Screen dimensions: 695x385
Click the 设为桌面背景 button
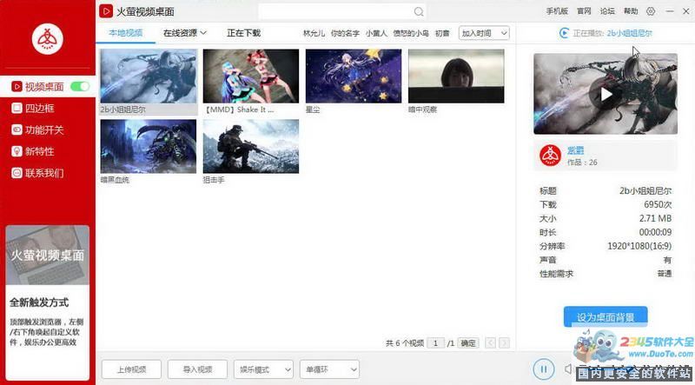[x=606, y=316]
